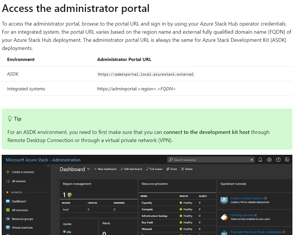297x235 pixels.
Task: Click the Key Vault Healthy status icon
Action: coord(181,223)
